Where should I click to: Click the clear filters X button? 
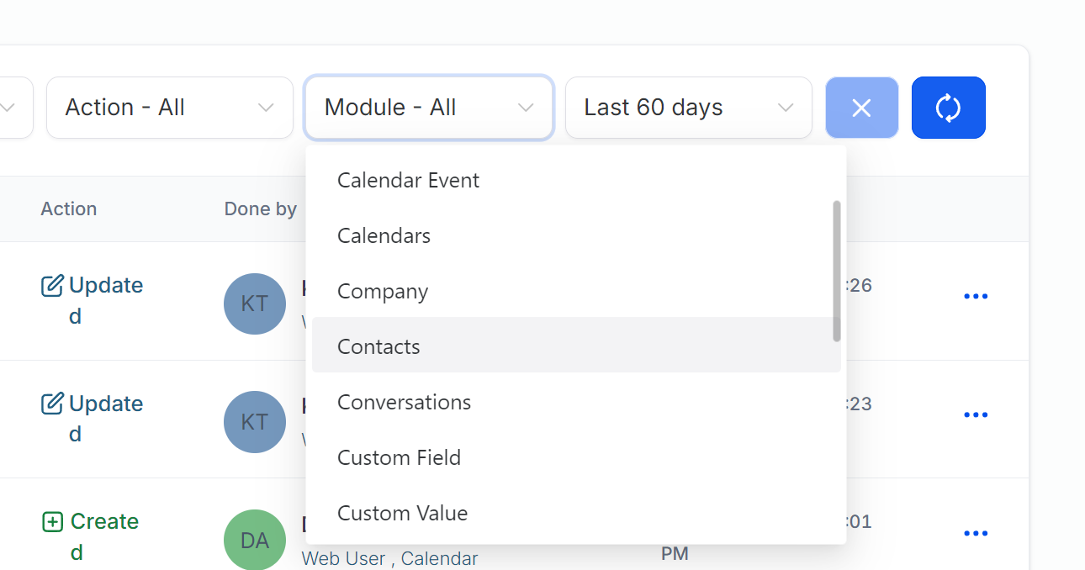pos(862,108)
